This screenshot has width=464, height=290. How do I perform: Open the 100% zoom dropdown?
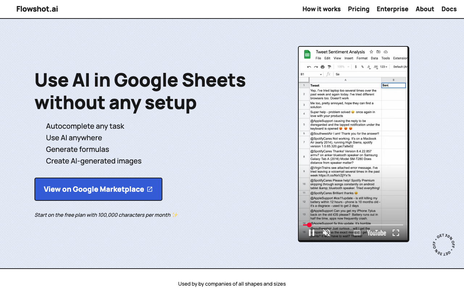point(343,67)
